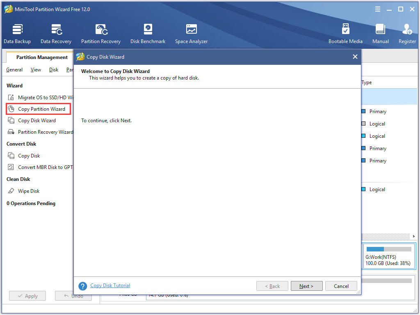The height and width of the screenshot is (315, 420).
Task: Click the empty color square of the first Logical row
Action: 363,123
